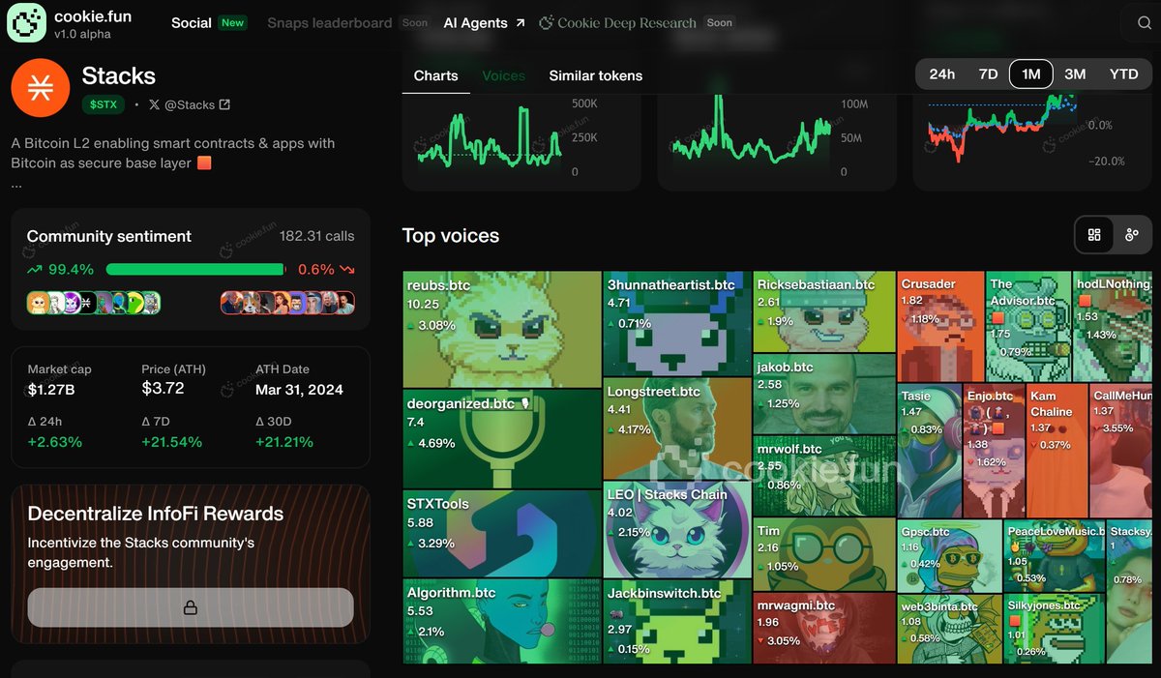Open Silkyjones.btc voice tile
This screenshot has width=1161, height=678.
(1055, 629)
